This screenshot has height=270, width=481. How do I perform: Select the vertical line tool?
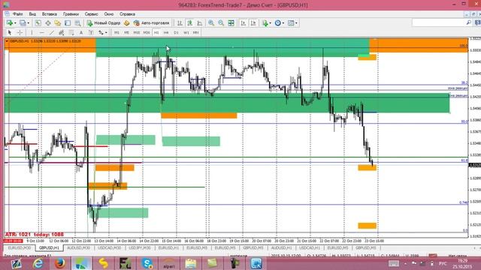click(32, 32)
